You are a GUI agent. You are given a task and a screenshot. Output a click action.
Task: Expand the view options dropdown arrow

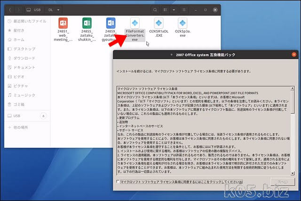click(x=174, y=10)
